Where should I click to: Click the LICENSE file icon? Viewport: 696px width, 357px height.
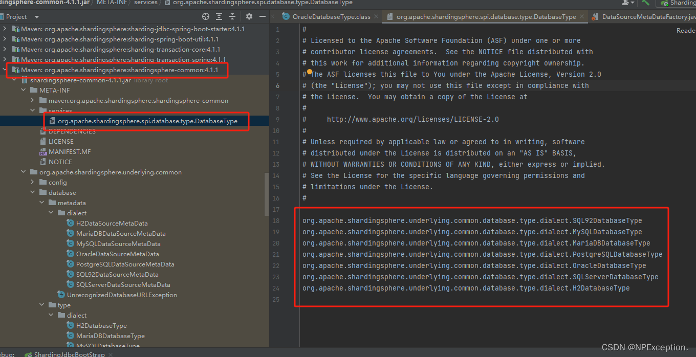point(43,142)
